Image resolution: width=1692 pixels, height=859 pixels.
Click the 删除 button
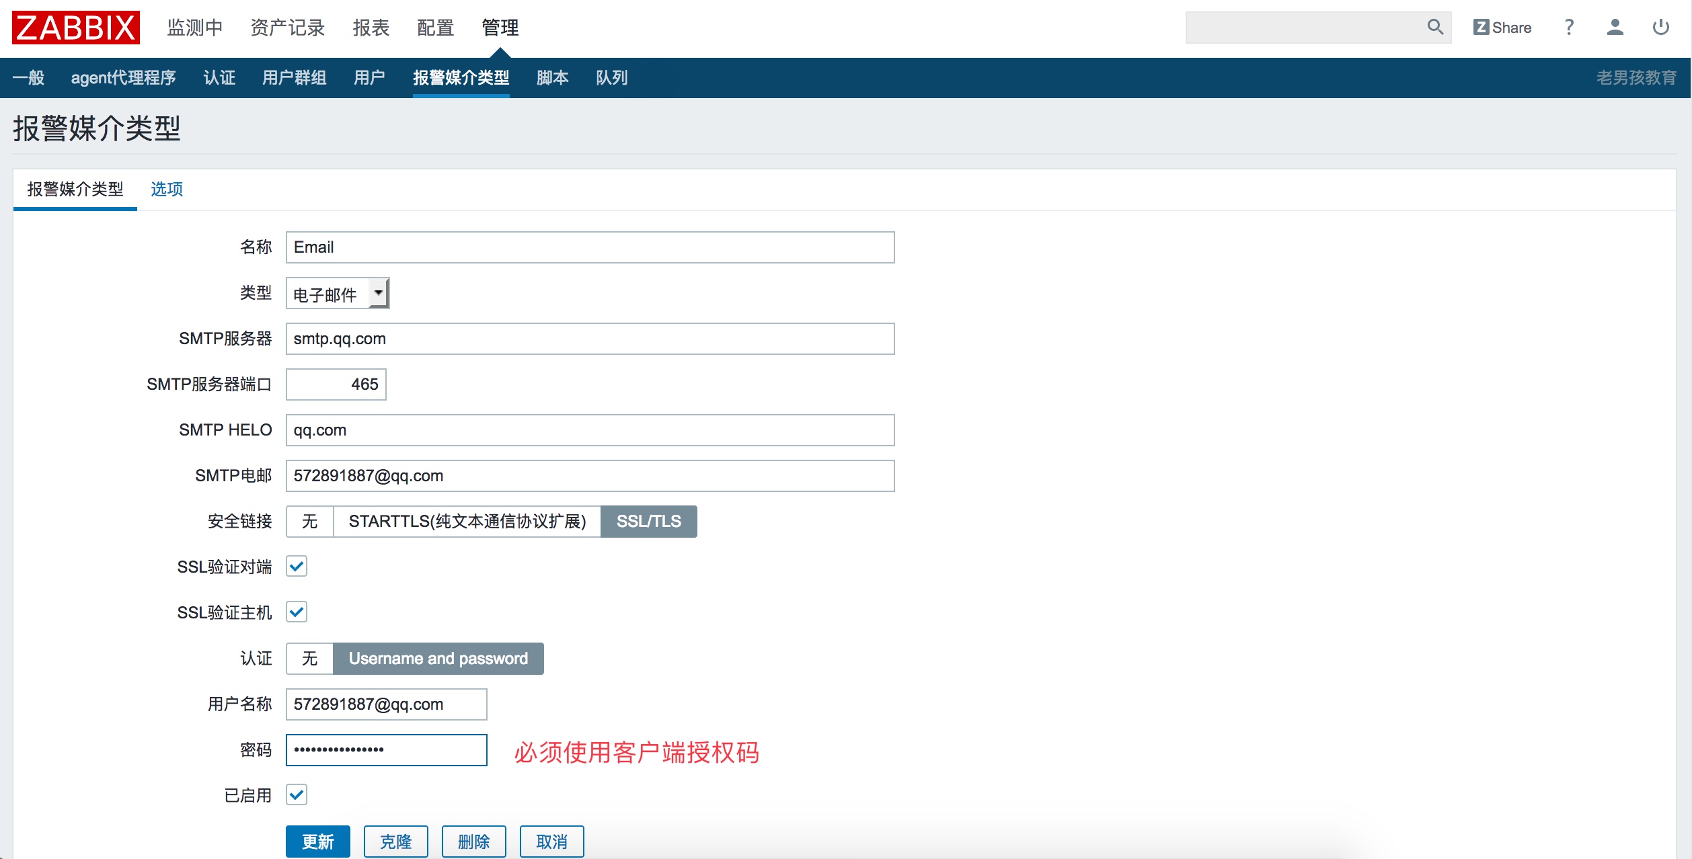click(474, 842)
